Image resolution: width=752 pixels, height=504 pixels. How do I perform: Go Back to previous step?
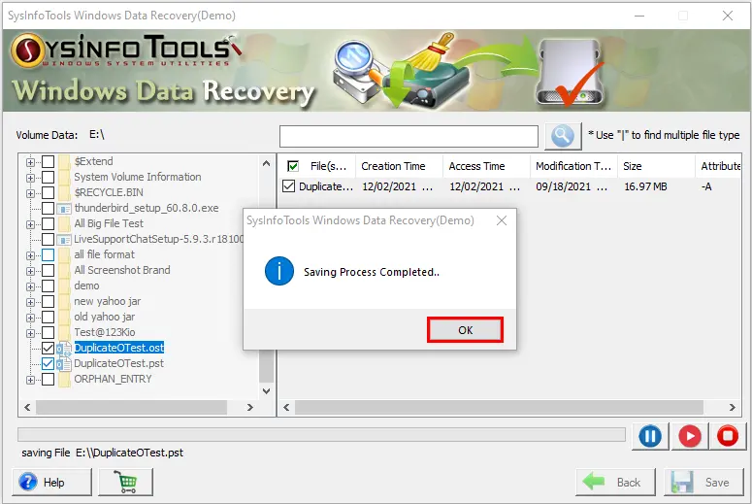[x=615, y=482]
